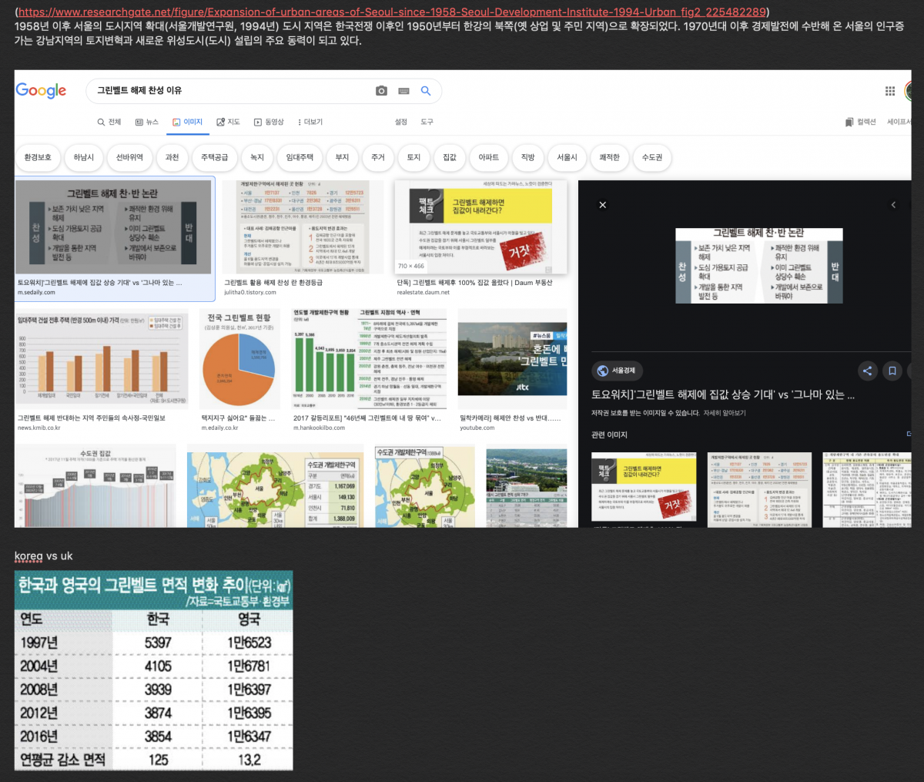Switch to the 뉴스 tab

pos(146,122)
